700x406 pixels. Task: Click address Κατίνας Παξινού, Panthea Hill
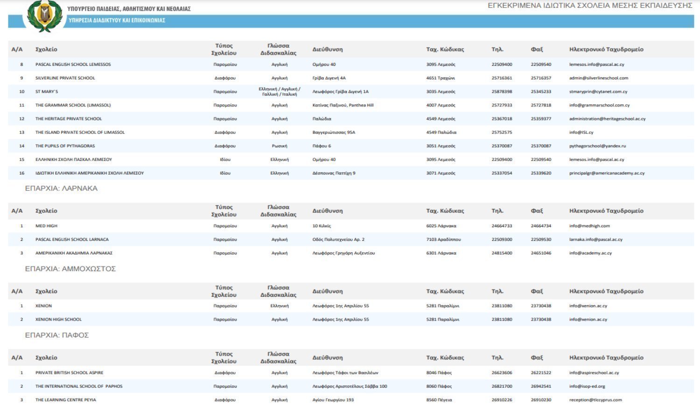click(343, 105)
